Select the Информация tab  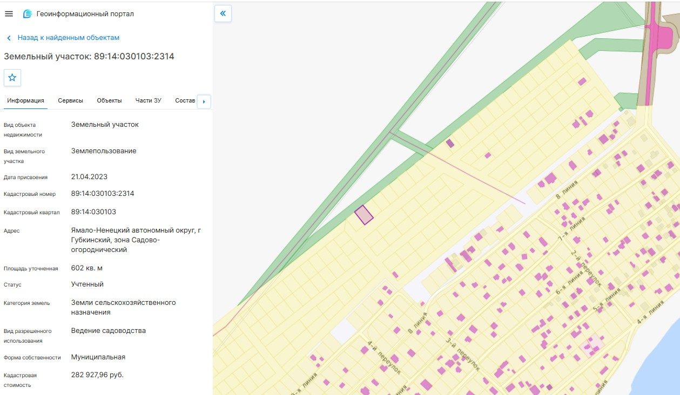[25, 101]
